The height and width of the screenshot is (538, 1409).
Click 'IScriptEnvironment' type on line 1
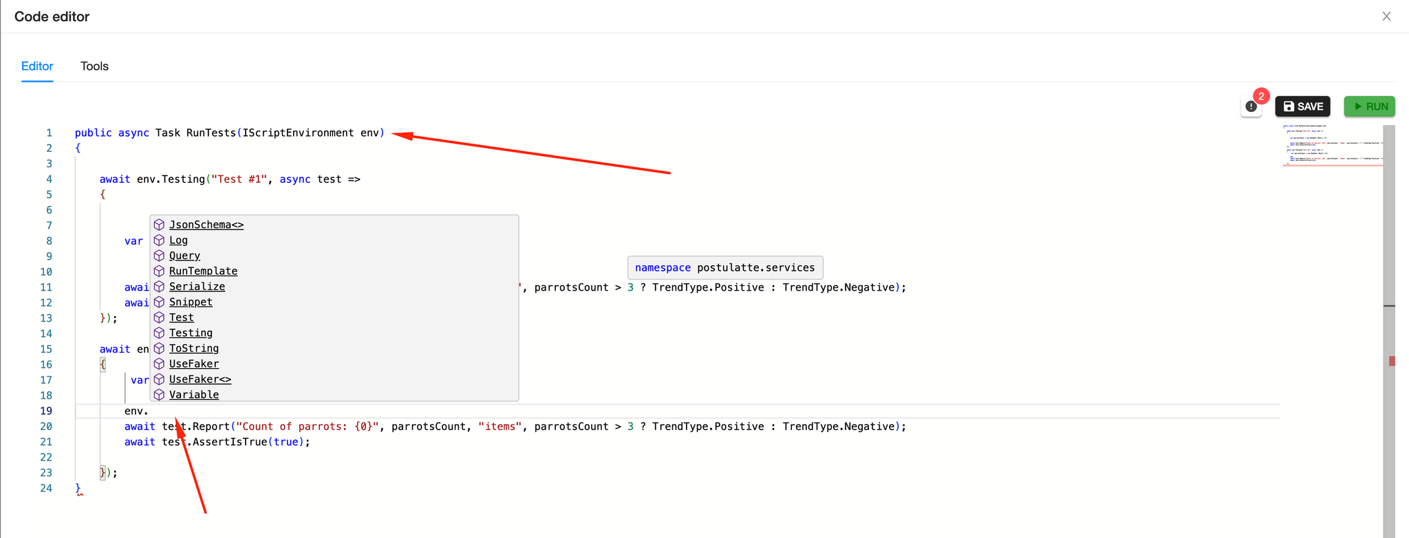coord(299,133)
